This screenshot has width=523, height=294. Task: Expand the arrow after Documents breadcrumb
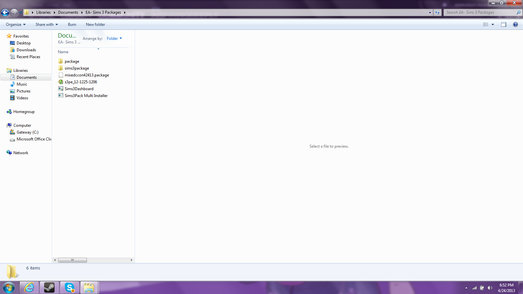(82, 12)
